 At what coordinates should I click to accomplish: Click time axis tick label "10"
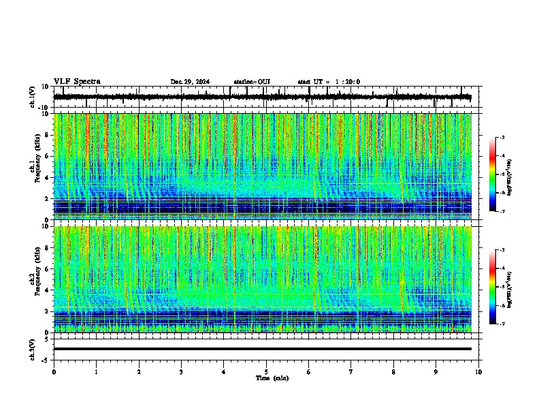(x=478, y=372)
